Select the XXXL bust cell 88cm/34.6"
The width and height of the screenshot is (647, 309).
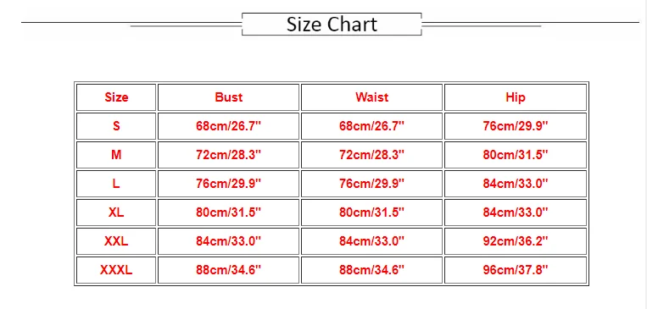tap(228, 270)
